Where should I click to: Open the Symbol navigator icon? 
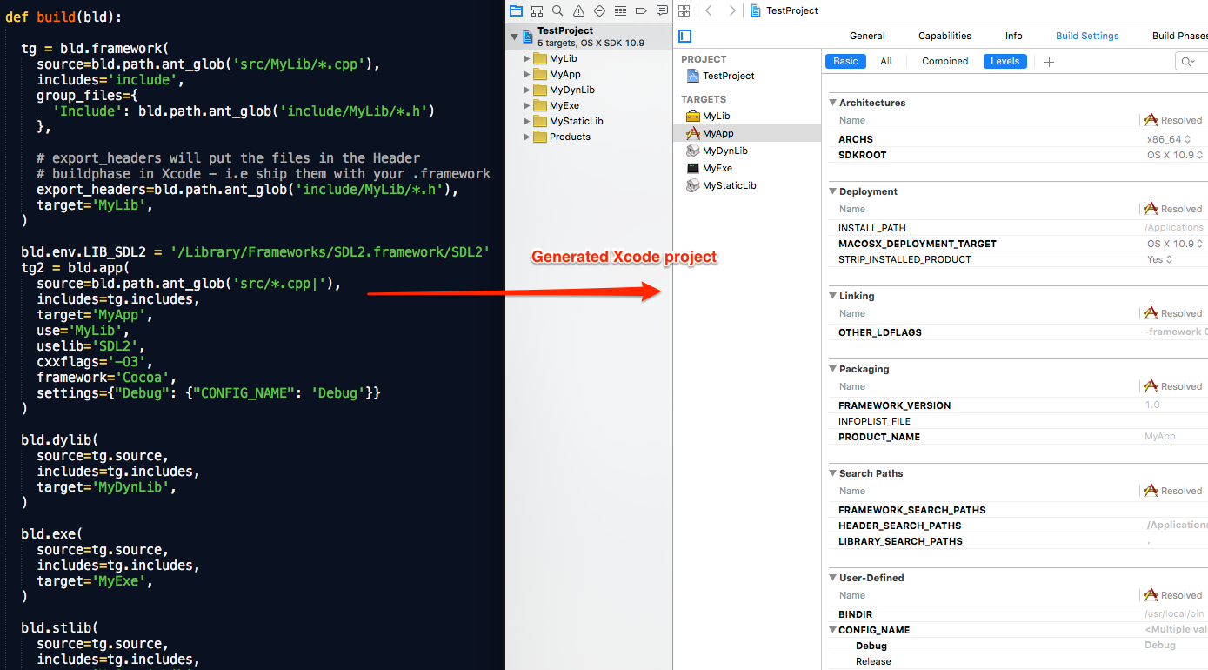[x=537, y=10]
